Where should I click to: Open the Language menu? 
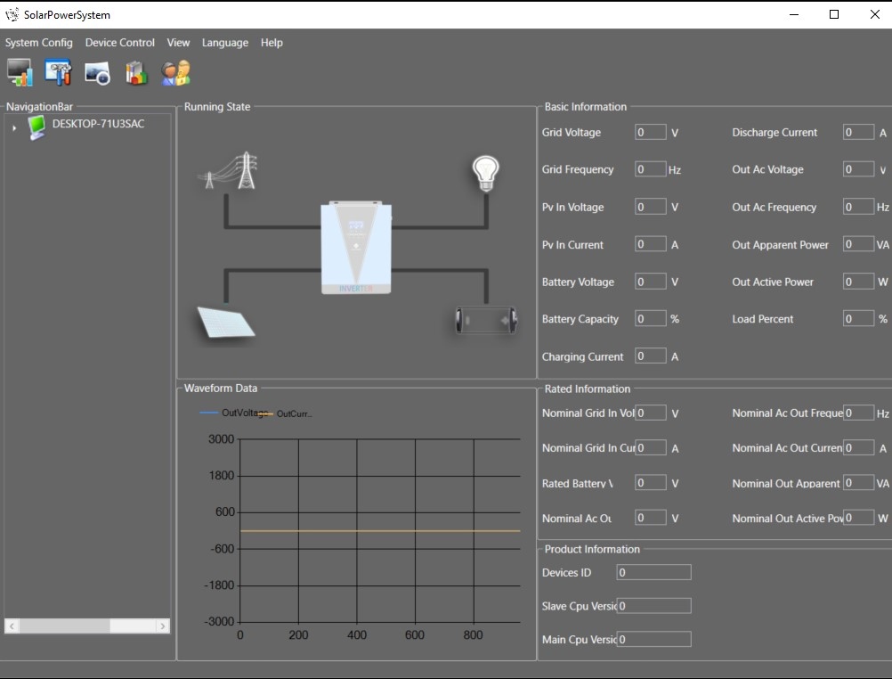point(225,43)
